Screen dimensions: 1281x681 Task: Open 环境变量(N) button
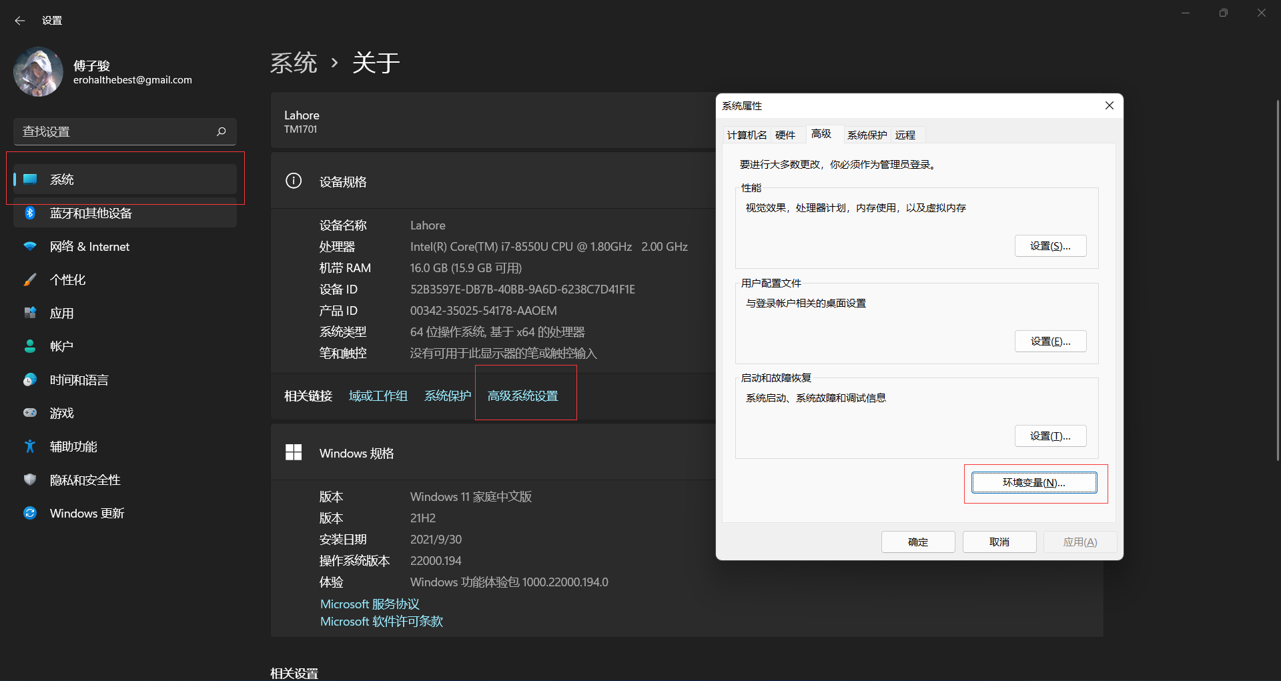coord(1034,482)
